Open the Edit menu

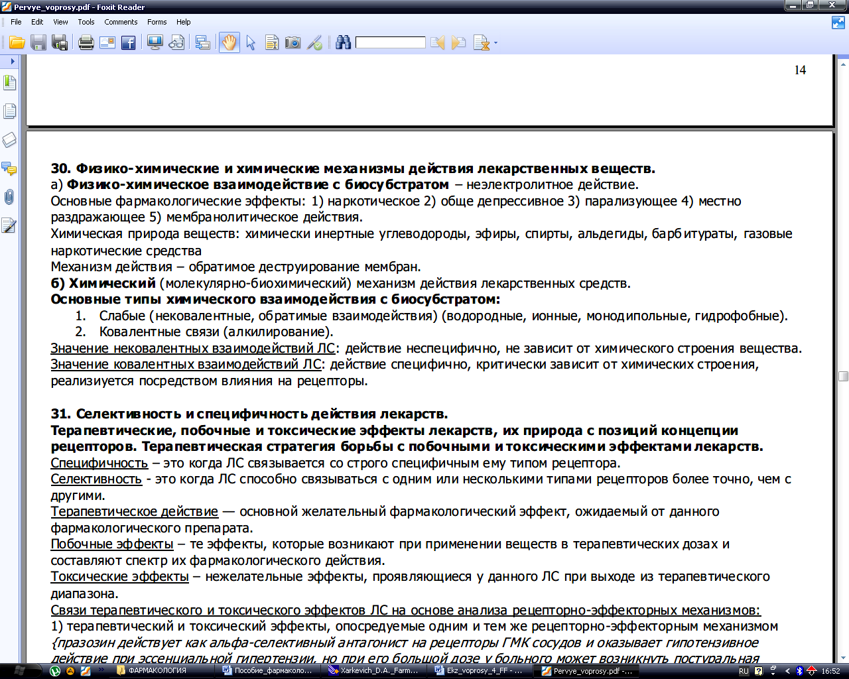point(37,22)
